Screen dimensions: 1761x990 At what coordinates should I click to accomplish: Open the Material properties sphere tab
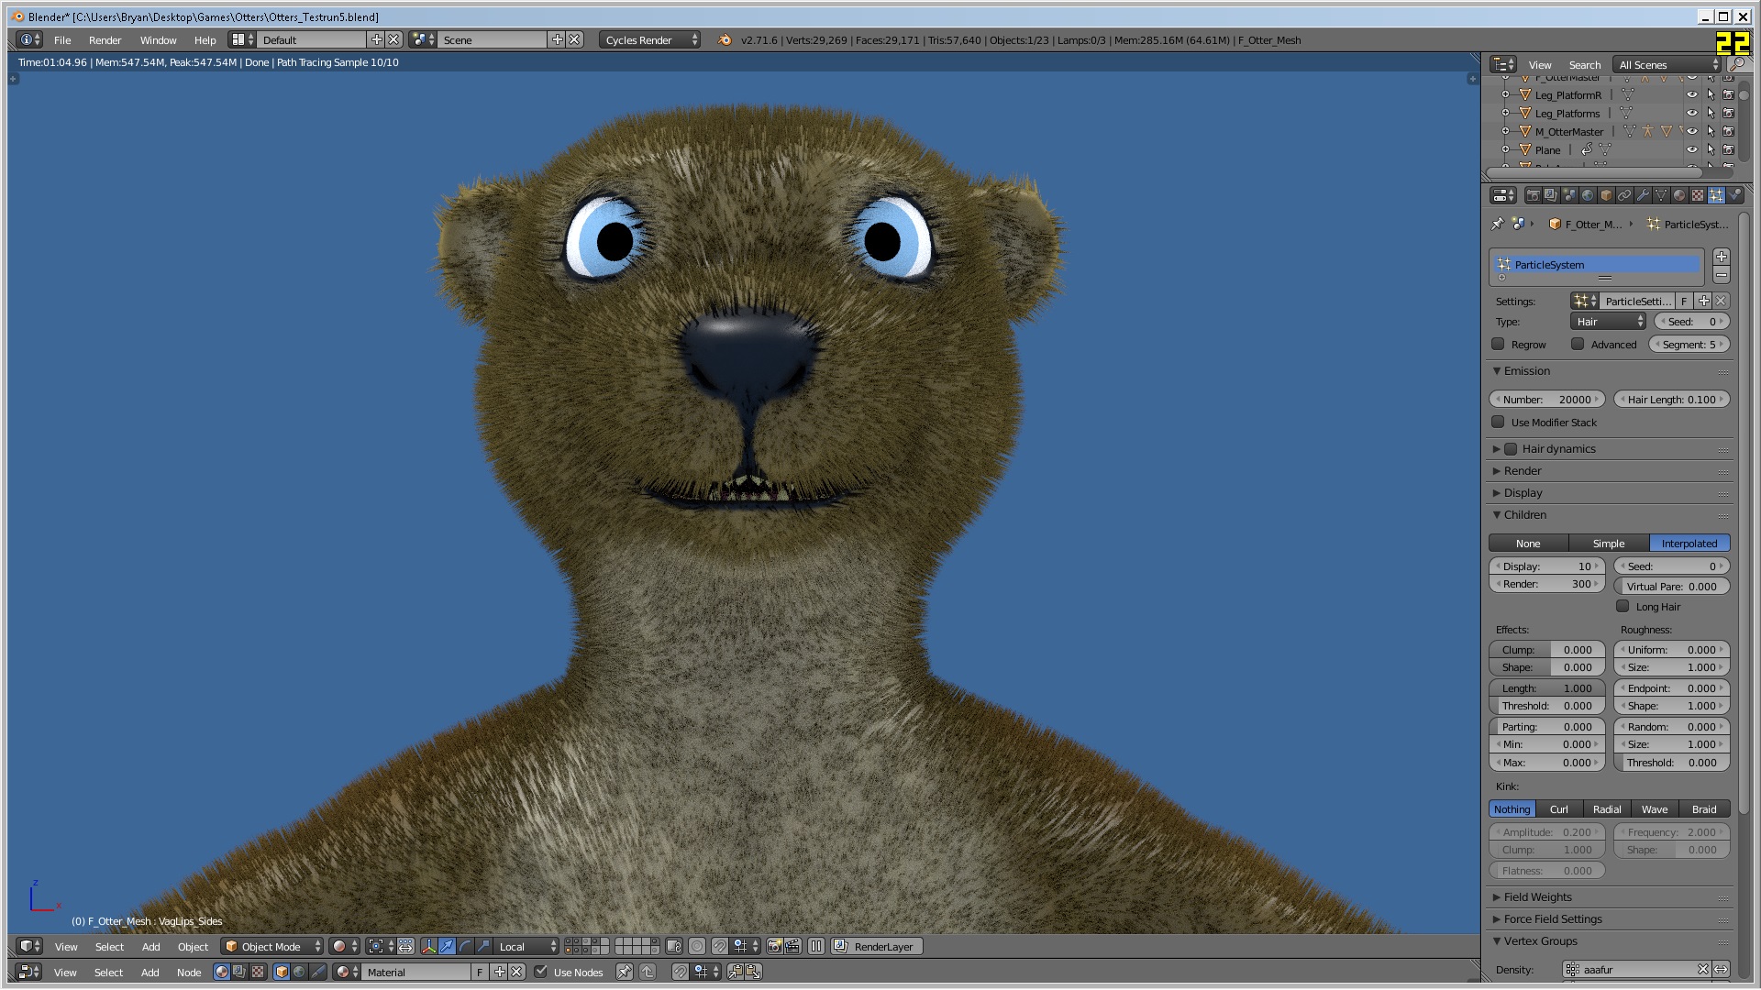click(x=1679, y=195)
